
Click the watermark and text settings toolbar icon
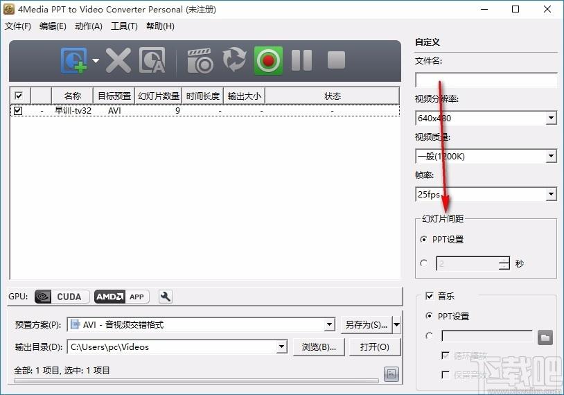coord(152,60)
